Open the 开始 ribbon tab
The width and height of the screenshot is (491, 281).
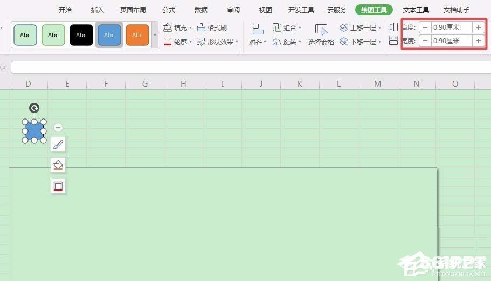pyautogui.click(x=65, y=10)
